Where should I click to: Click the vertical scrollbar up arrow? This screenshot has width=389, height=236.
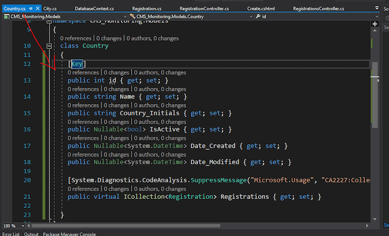tap(375, 30)
